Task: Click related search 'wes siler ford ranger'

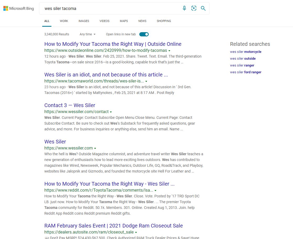Action: tap(246, 72)
